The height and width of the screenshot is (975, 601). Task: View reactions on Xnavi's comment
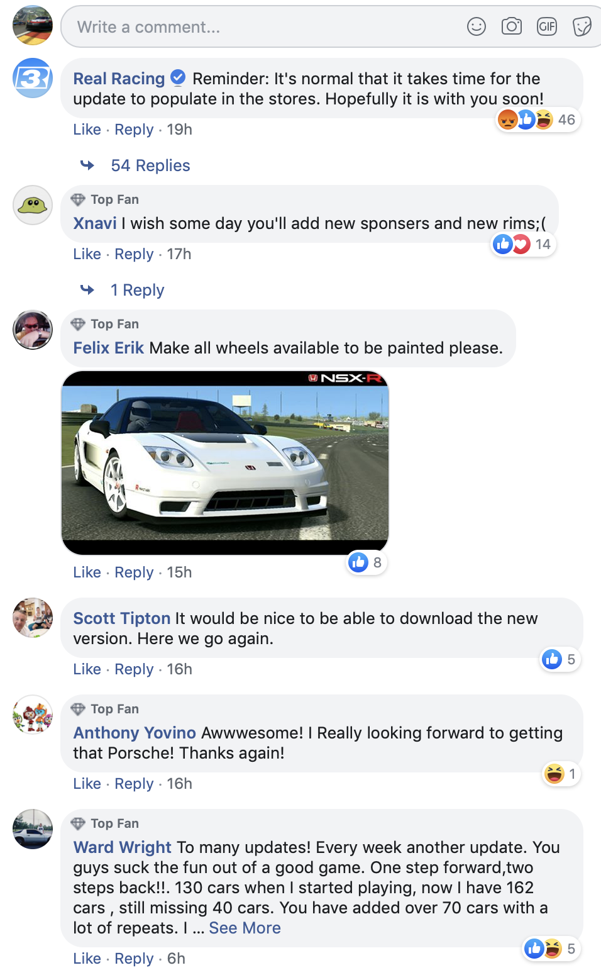(x=524, y=244)
